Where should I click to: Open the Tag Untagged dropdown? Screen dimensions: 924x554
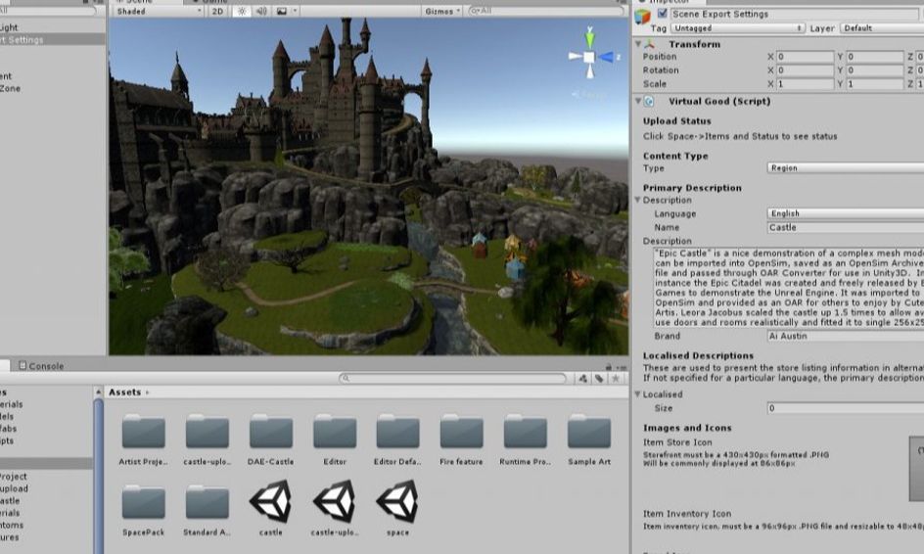738,27
